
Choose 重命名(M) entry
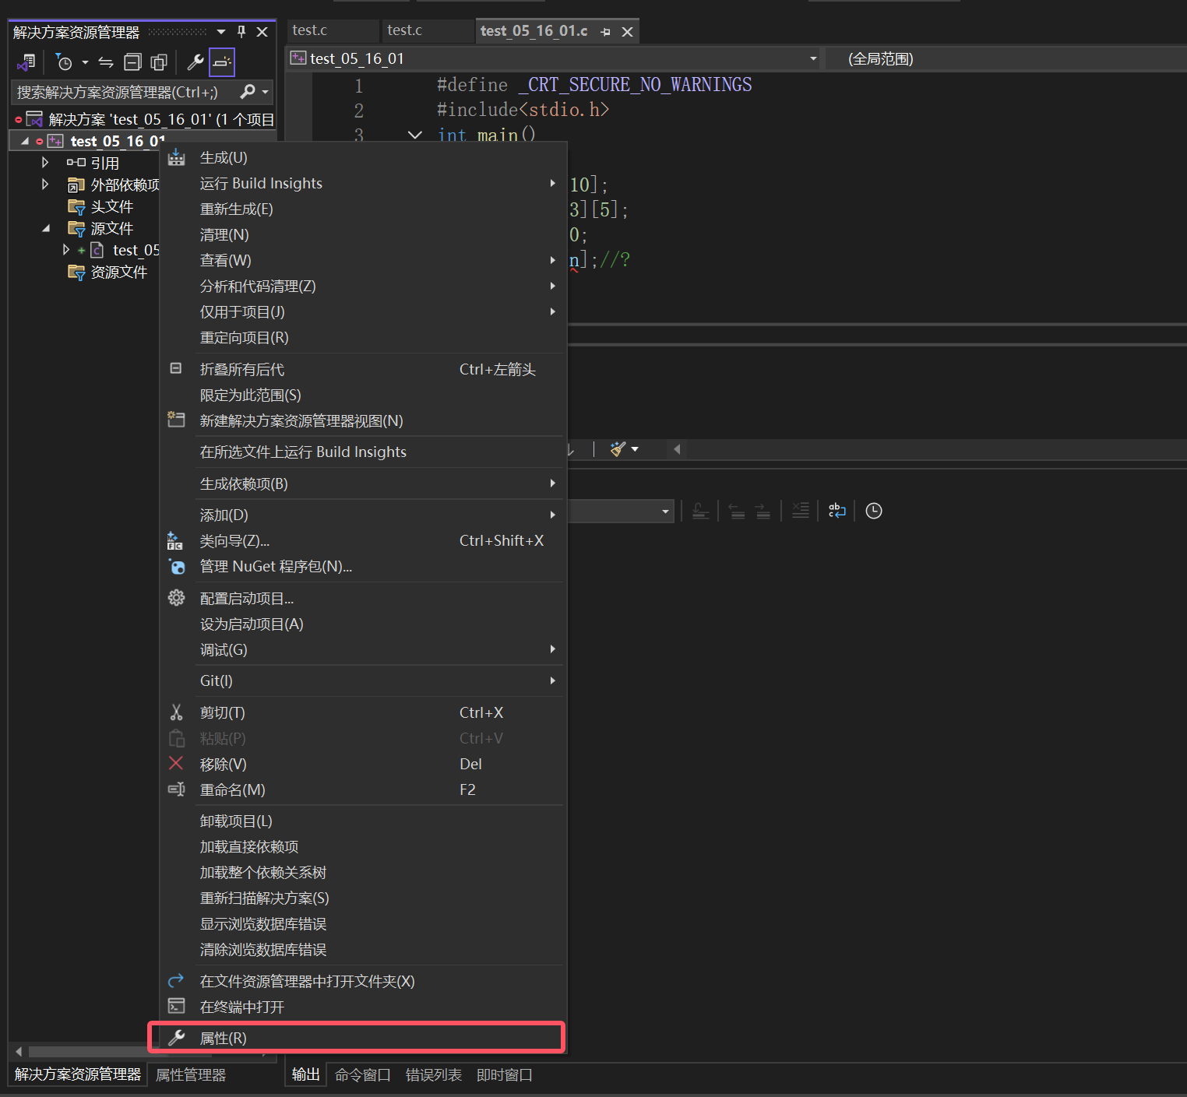[x=363, y=790]
